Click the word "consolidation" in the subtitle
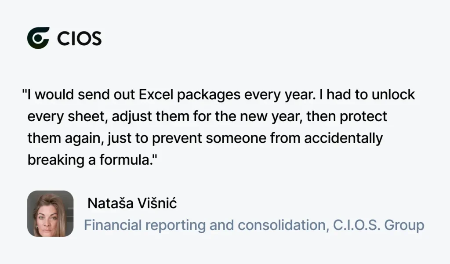 coord(282,225)
